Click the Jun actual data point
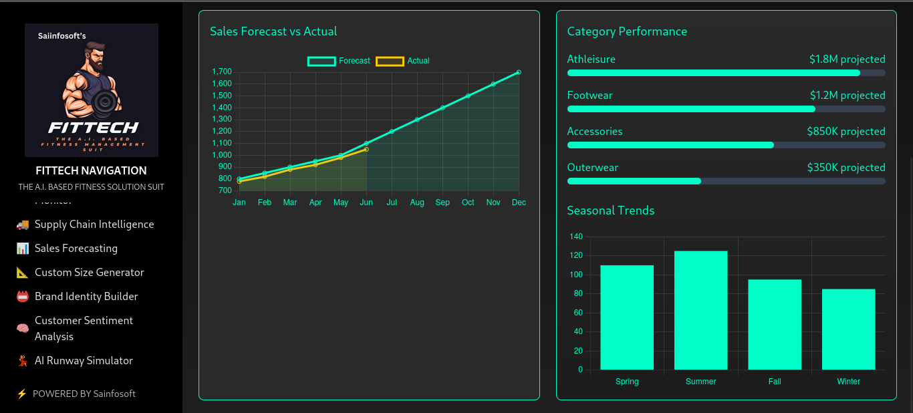The height and width of the screenshot is (413, 913). tap(366, 150)
